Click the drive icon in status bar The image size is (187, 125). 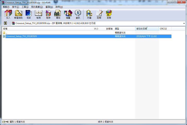pyautogui.click(x=4, y=122)
